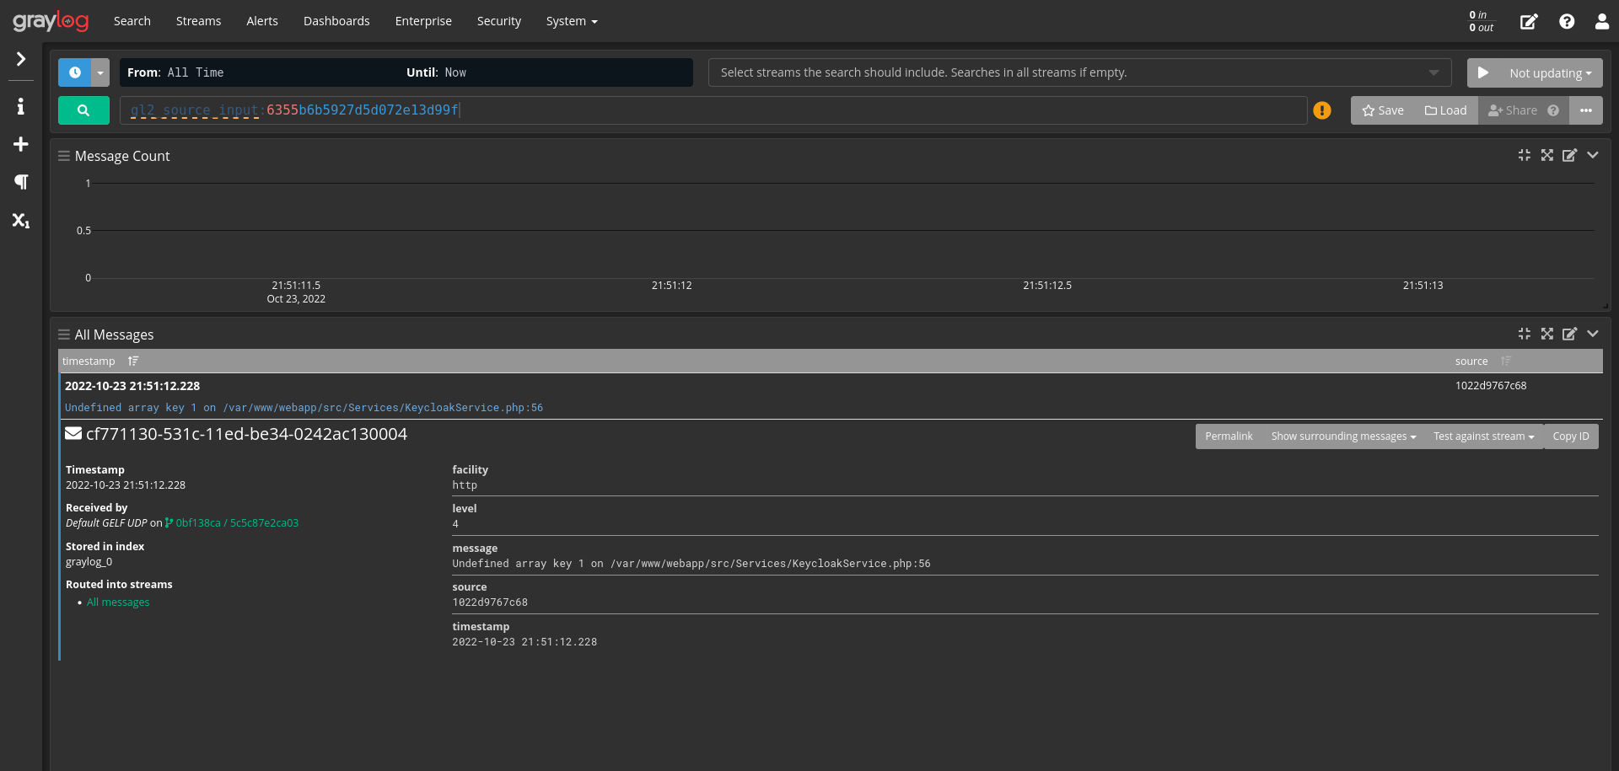Click the facility value http

click(x=465, y=485)
